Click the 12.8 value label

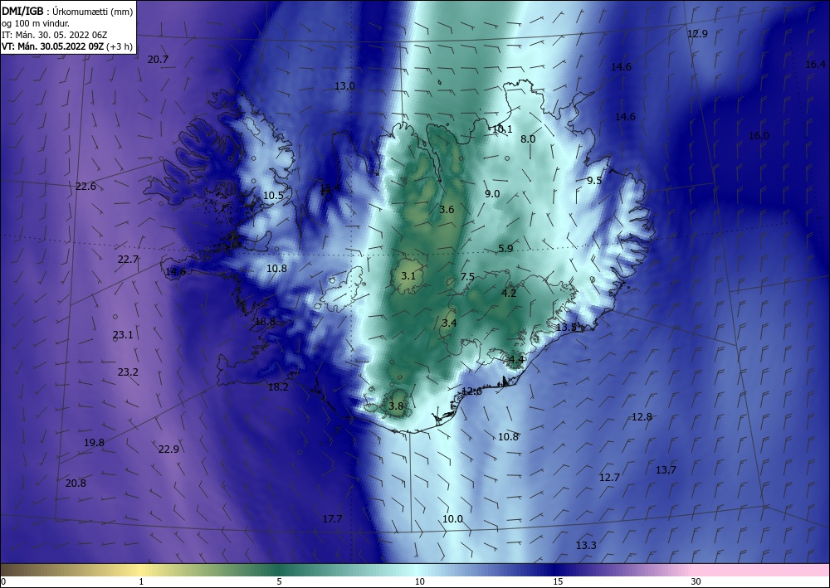[x=642, y=417]
